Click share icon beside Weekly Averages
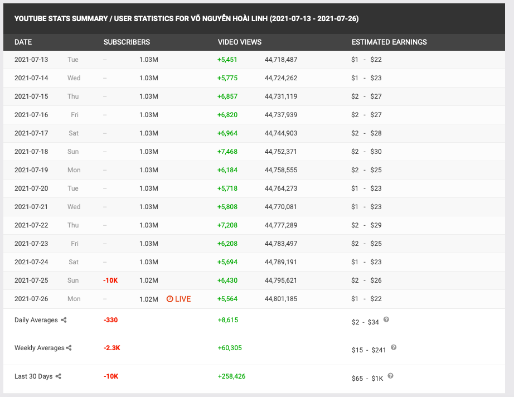Image resolution: width=514 pixels, height=397 pixels. [x=69, y=348]
